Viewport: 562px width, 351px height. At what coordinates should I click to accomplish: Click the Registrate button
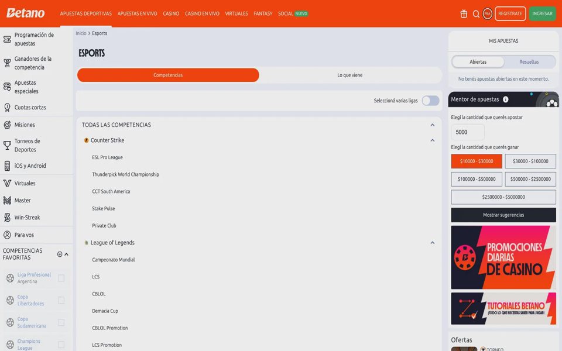[x=510, y=13]
